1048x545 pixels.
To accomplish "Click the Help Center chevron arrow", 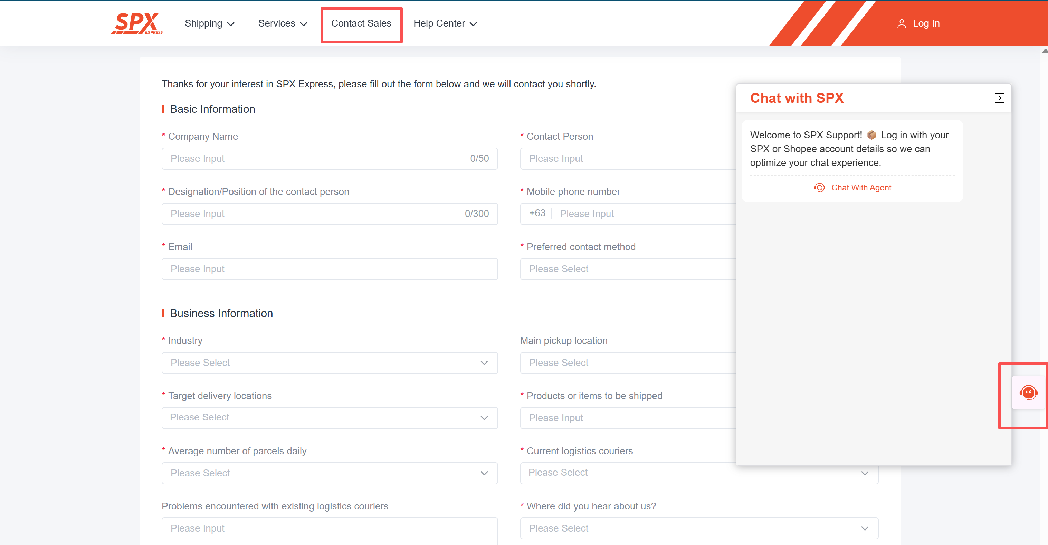I will [473, 24].
